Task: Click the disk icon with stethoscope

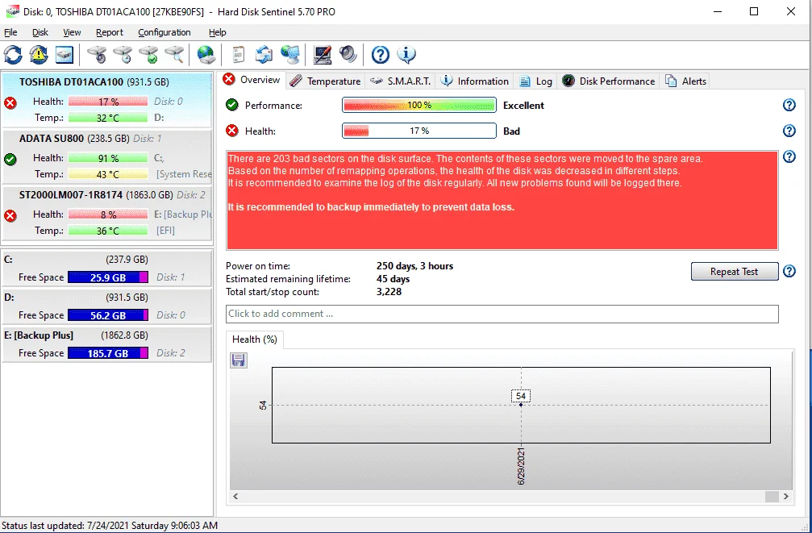Action: 97,54
